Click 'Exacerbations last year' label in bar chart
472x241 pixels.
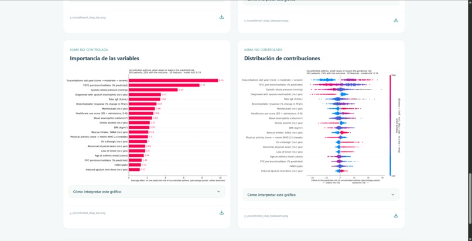point(97,81)
